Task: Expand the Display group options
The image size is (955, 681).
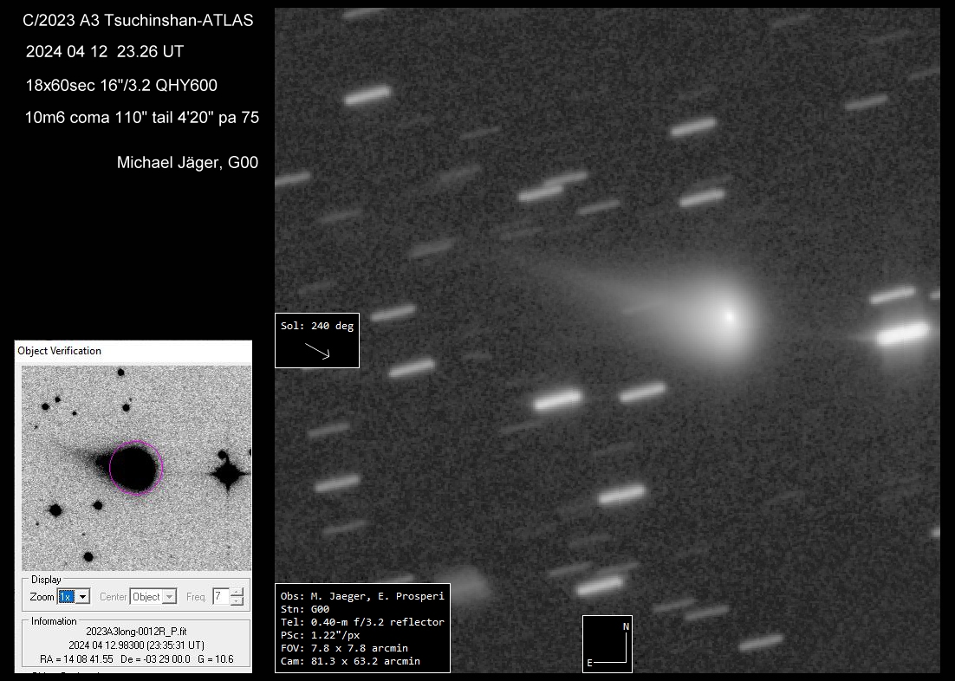Action: coord(45,580)
